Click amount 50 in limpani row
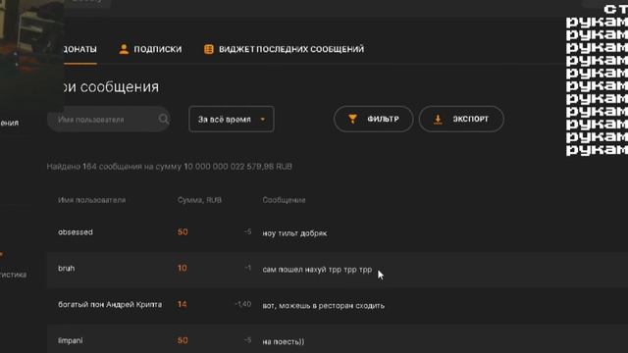This screenshot has width=628, height=353. [183, 340]
